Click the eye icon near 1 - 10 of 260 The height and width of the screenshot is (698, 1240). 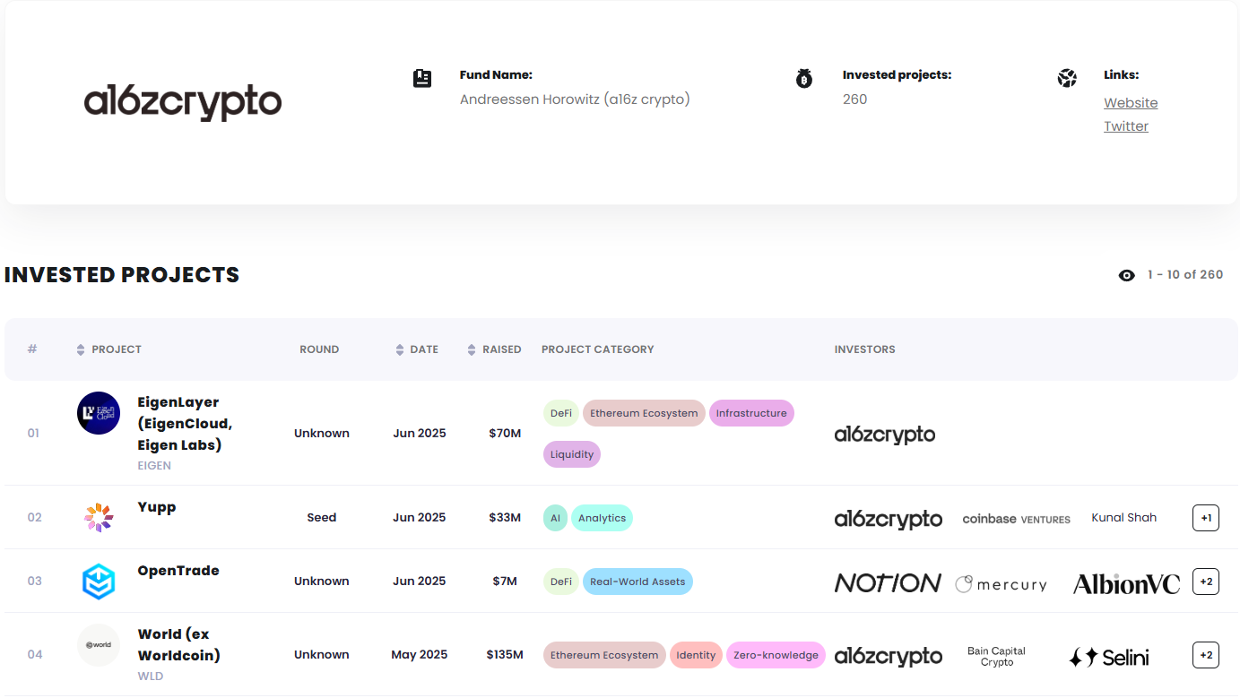pos(1127,275)
